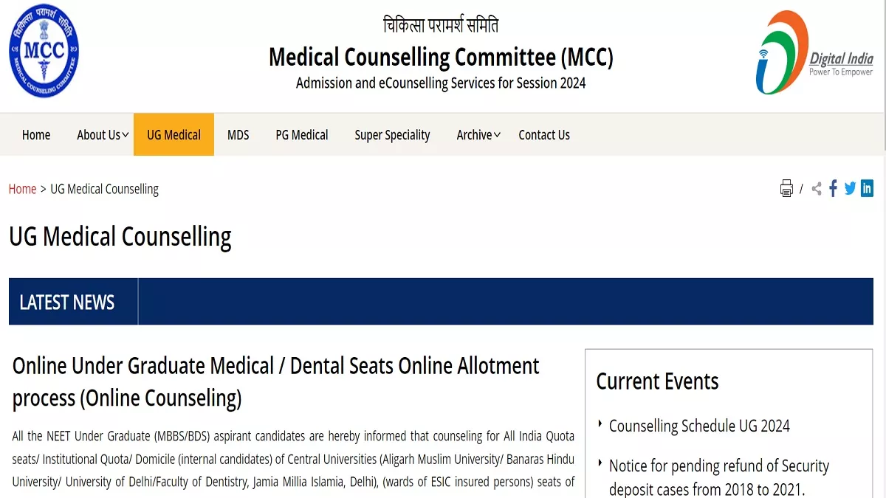Click the print page icon
The height and width of the screenshot is (498, 886).
(786, 188)
